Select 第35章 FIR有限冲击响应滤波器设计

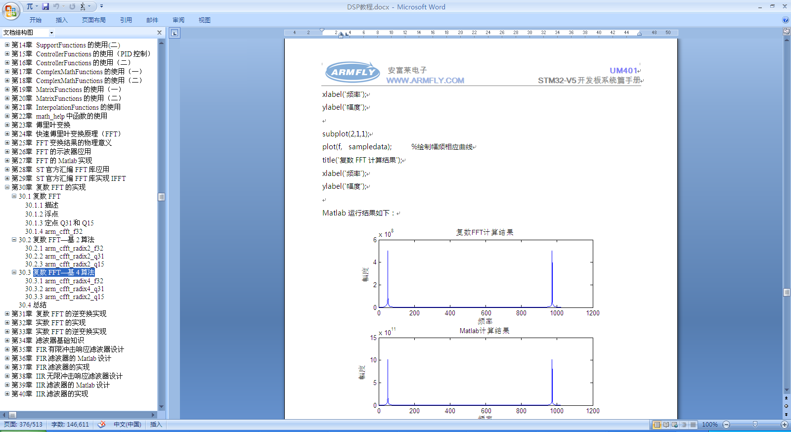(x=68, y=349)
